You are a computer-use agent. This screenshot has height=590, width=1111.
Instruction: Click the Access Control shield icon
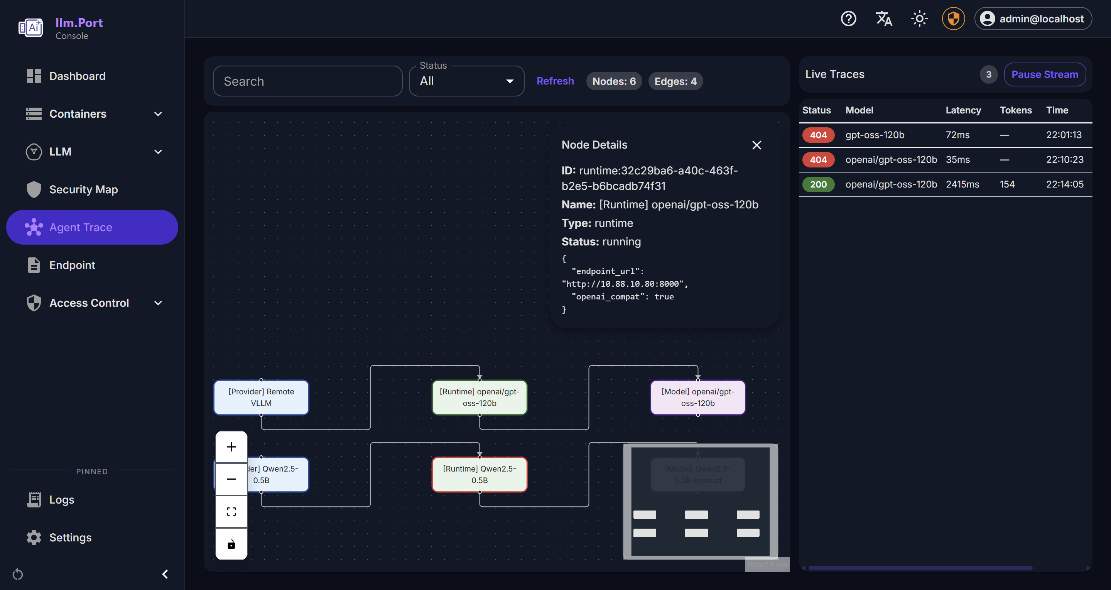(34, 303)
